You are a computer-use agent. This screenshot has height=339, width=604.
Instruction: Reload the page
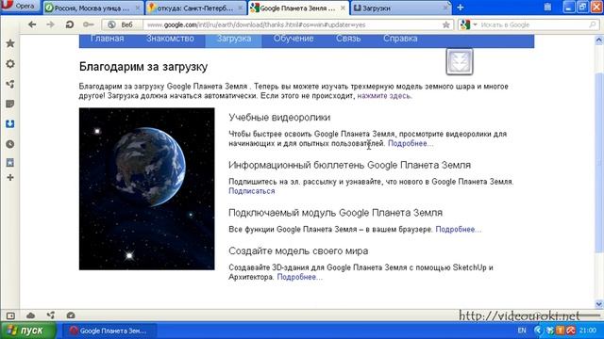point(69,24)
